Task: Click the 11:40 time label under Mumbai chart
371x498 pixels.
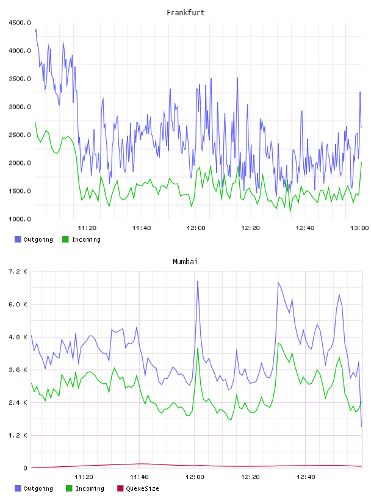Action: 140,477
